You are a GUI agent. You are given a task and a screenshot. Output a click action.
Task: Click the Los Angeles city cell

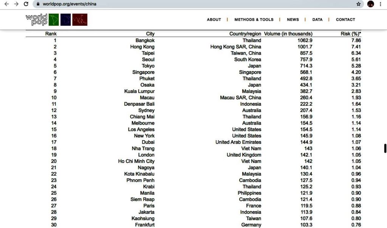(x=141, y=130)
